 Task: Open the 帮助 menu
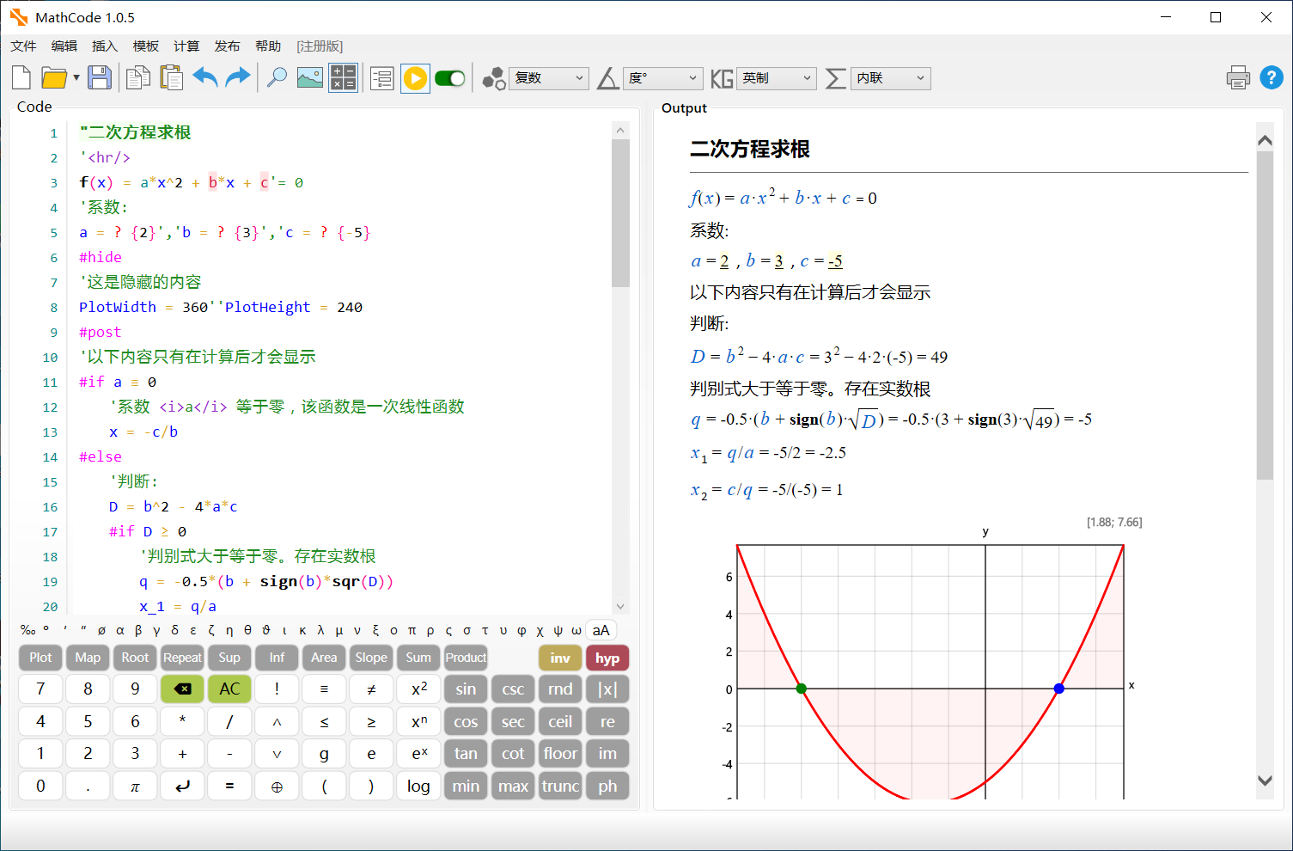coord(268,46)
